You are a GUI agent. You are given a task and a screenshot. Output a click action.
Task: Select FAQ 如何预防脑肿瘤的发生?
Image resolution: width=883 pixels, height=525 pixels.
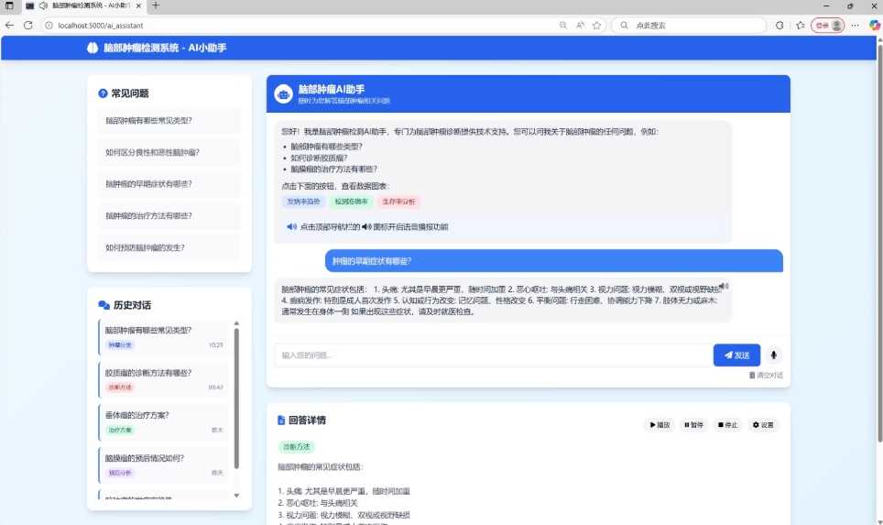169,247
